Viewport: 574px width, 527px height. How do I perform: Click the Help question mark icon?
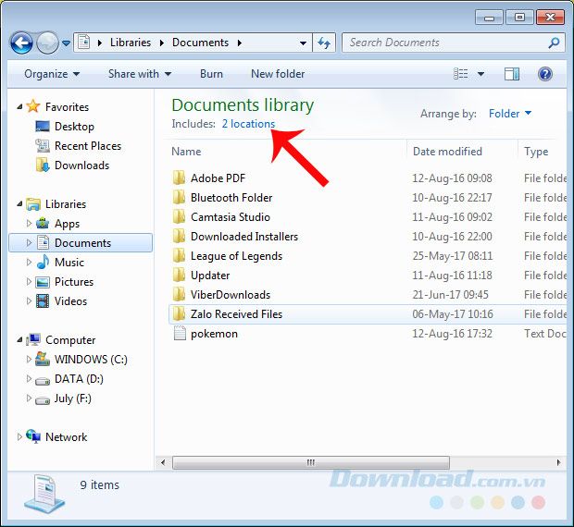coord(544,74)
